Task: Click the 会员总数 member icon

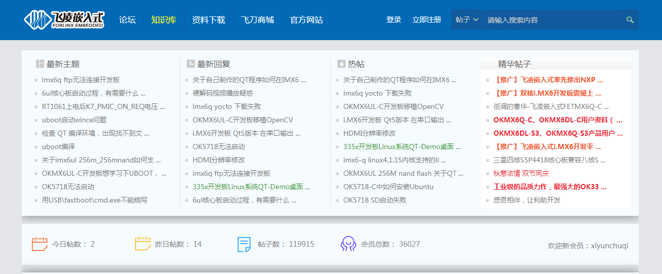Action: [348, 244]
